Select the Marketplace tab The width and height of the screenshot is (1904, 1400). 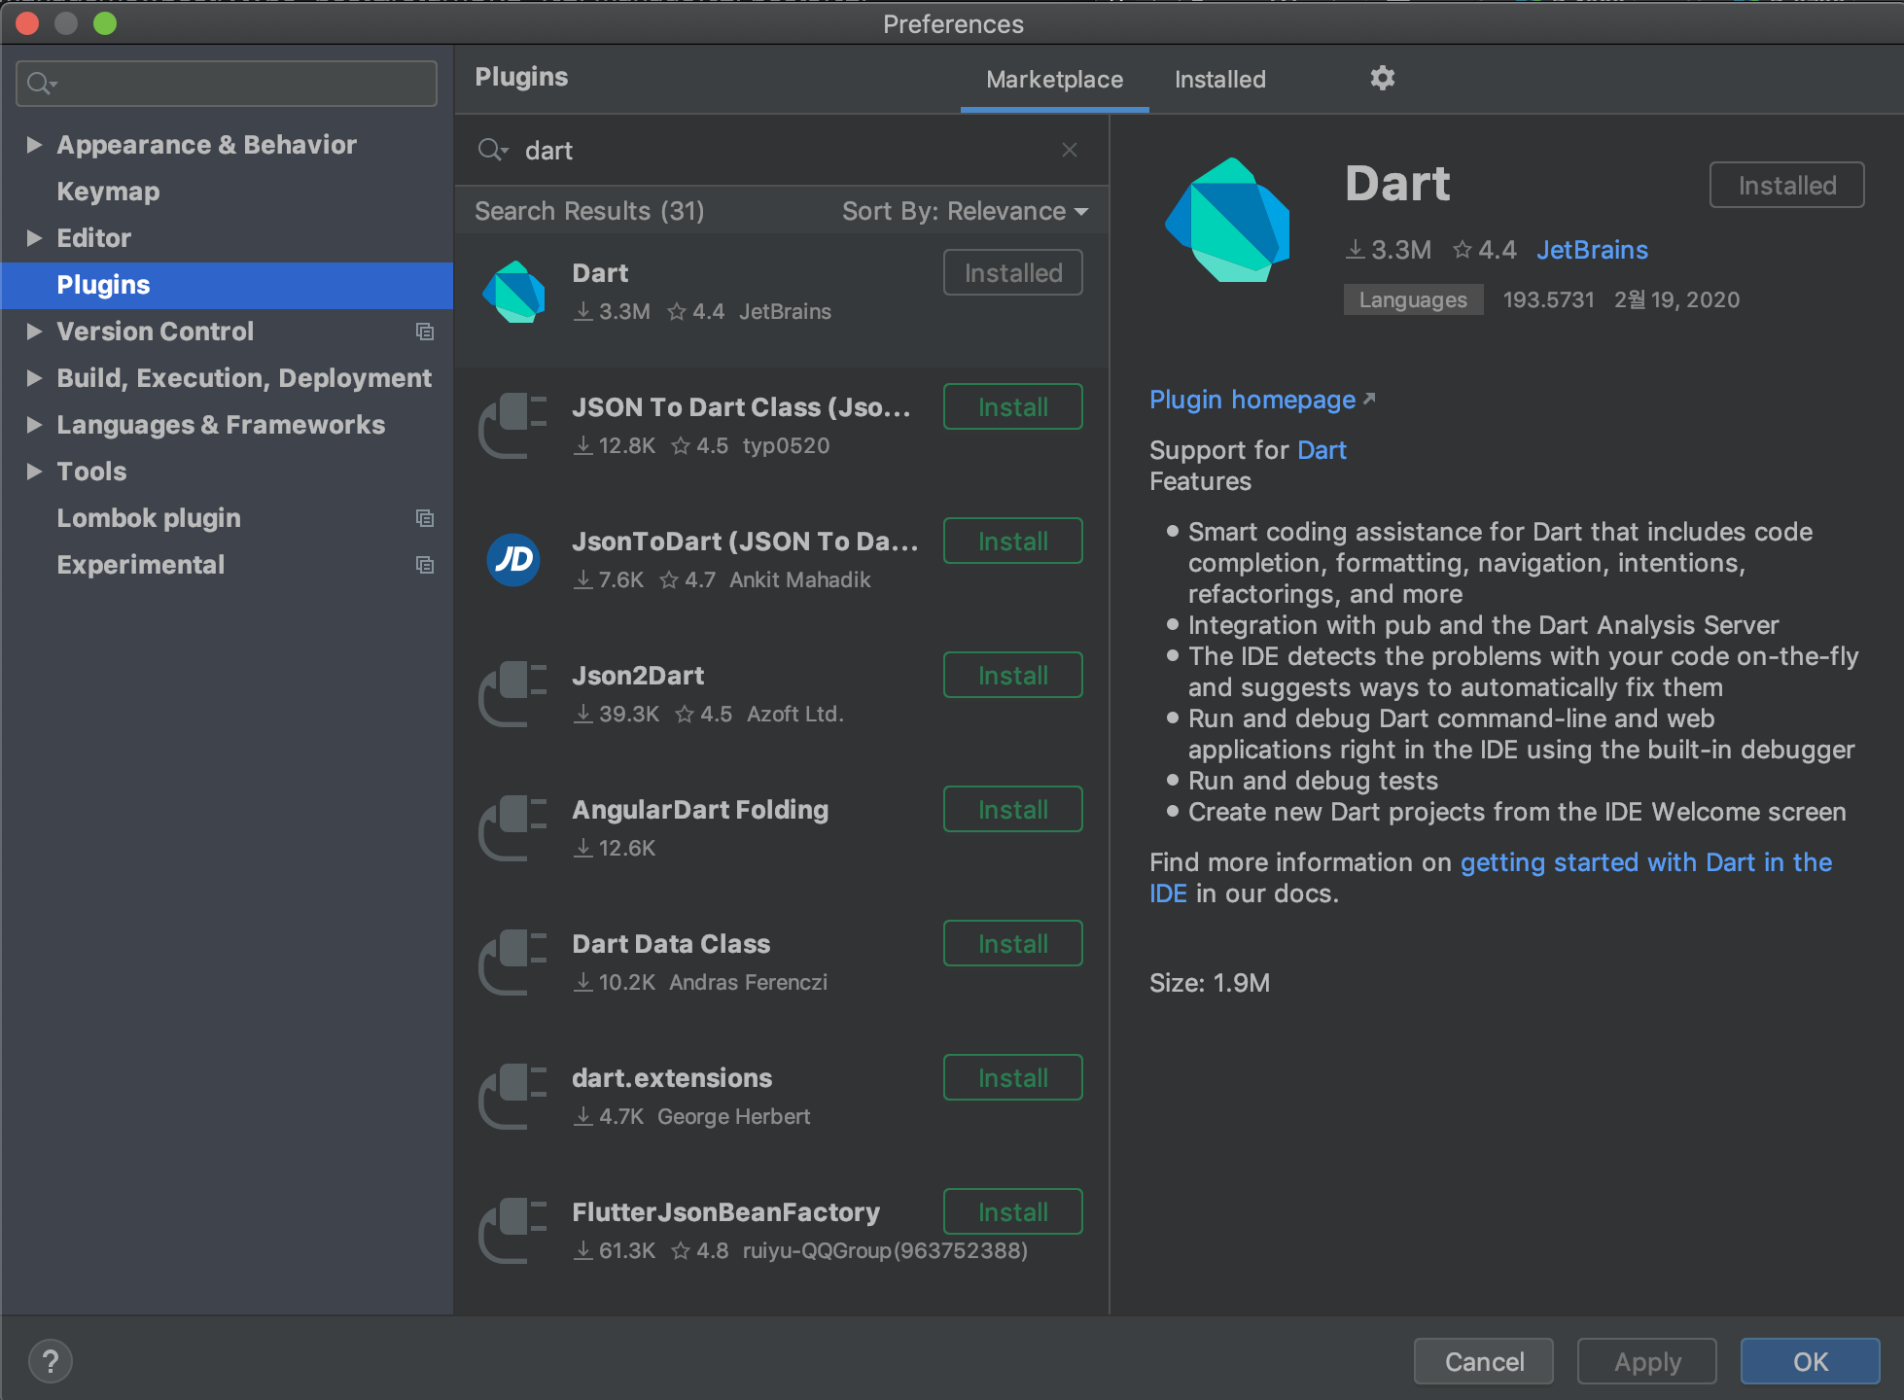pos(1054,80)
